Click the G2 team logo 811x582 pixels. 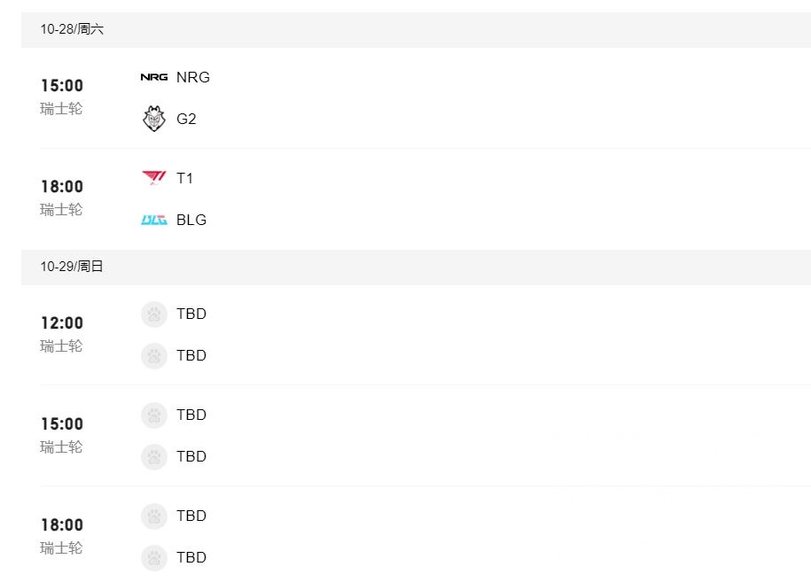click(x=154, y=119)
